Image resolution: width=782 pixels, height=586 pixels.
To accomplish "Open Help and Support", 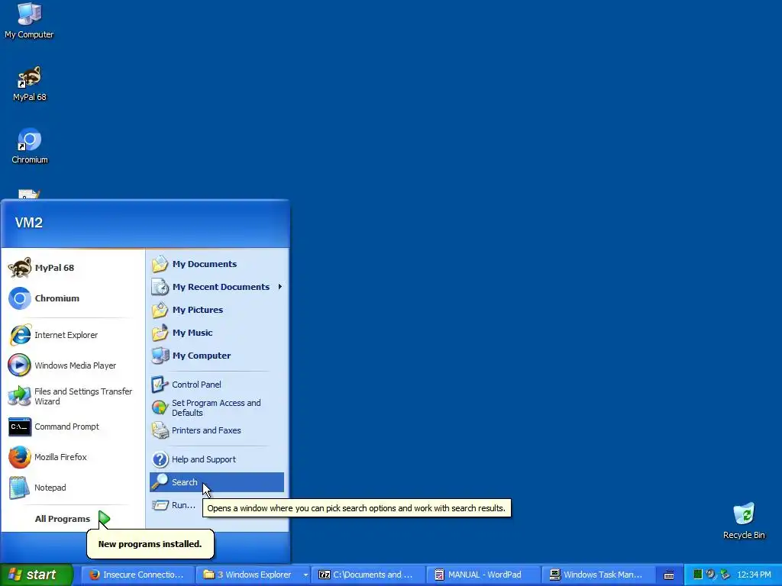I will [217, 459].
